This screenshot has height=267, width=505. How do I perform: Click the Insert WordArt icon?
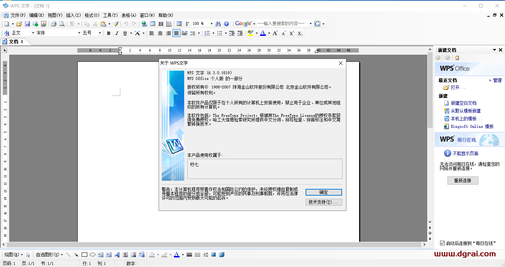click(x=118, y=255)
